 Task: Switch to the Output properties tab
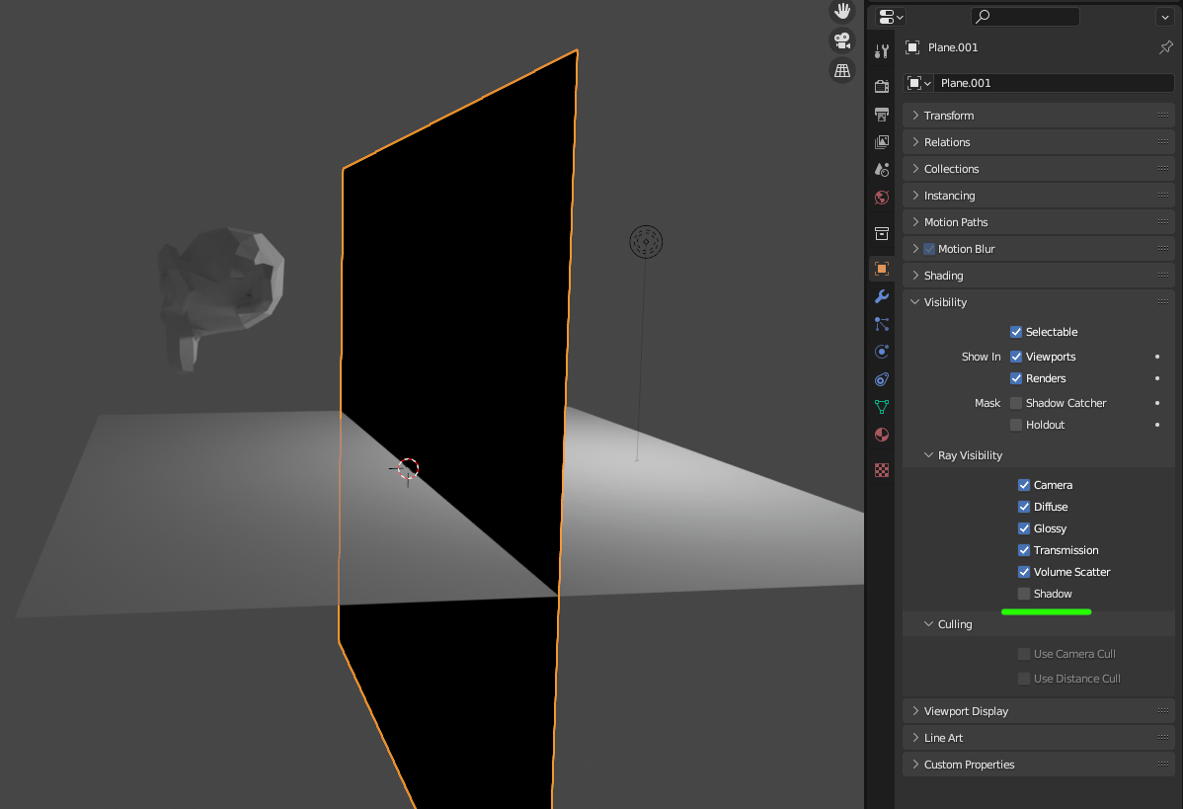pos(881,114)
